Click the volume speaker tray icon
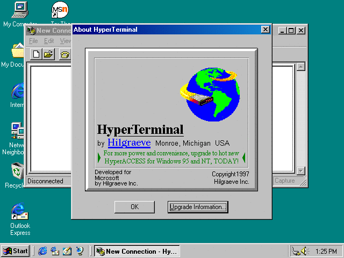344x258 pixels. click(305, 251)
